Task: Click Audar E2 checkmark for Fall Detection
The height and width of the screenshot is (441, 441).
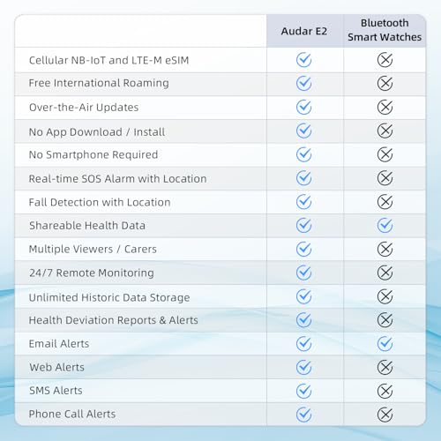Action: pos(303,202)
